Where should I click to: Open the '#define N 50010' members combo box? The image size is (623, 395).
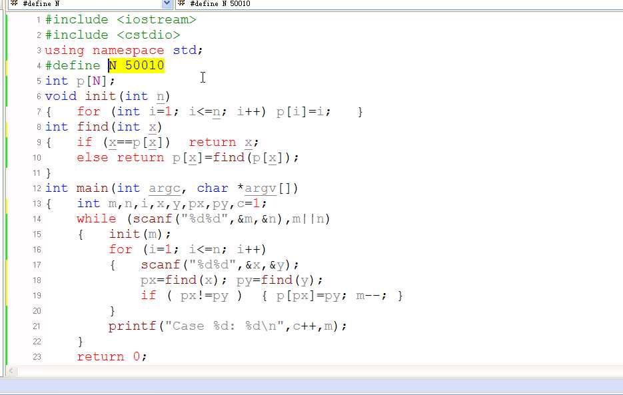tap(399, 3)
